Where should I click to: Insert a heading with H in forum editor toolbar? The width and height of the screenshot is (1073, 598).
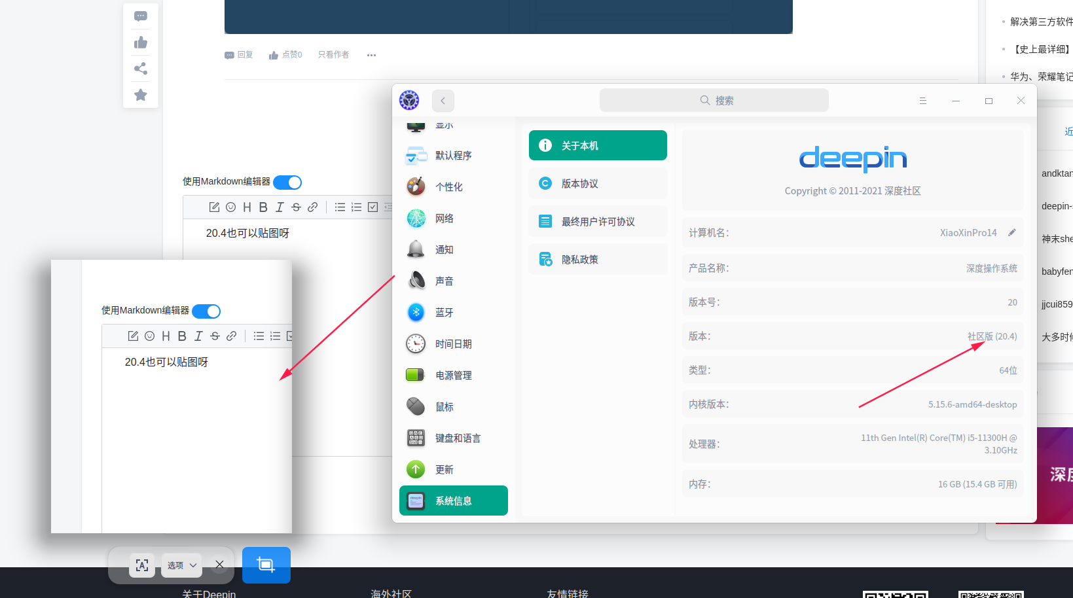[x=247, y=207]
